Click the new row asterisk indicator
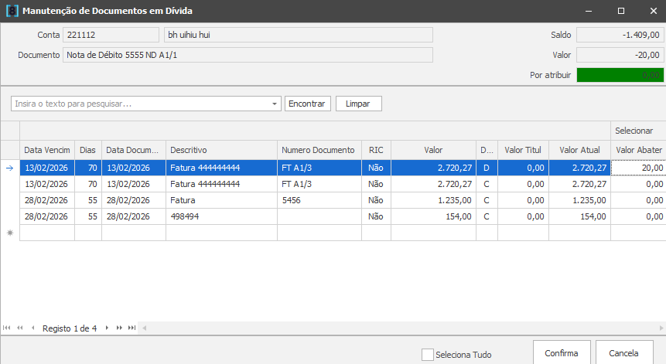The width and height of the screenshot is (666, 364). coord(10,233)
